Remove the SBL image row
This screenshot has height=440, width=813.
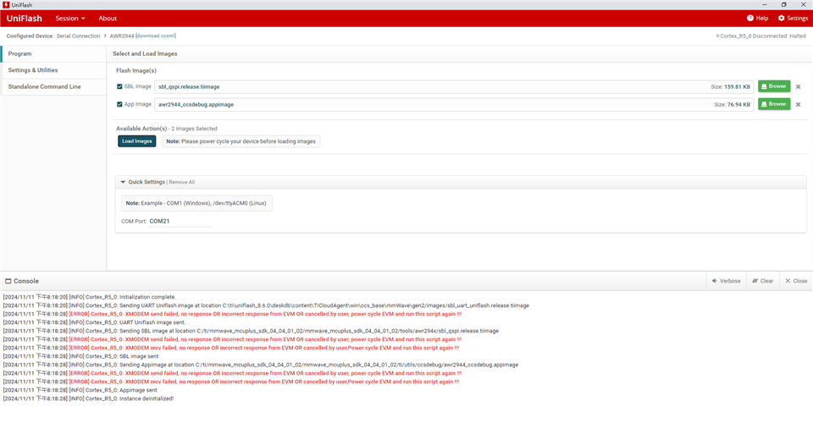799,87
